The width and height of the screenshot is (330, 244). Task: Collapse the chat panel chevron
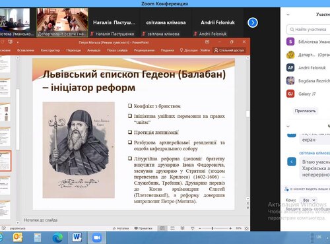coord(288,127)
